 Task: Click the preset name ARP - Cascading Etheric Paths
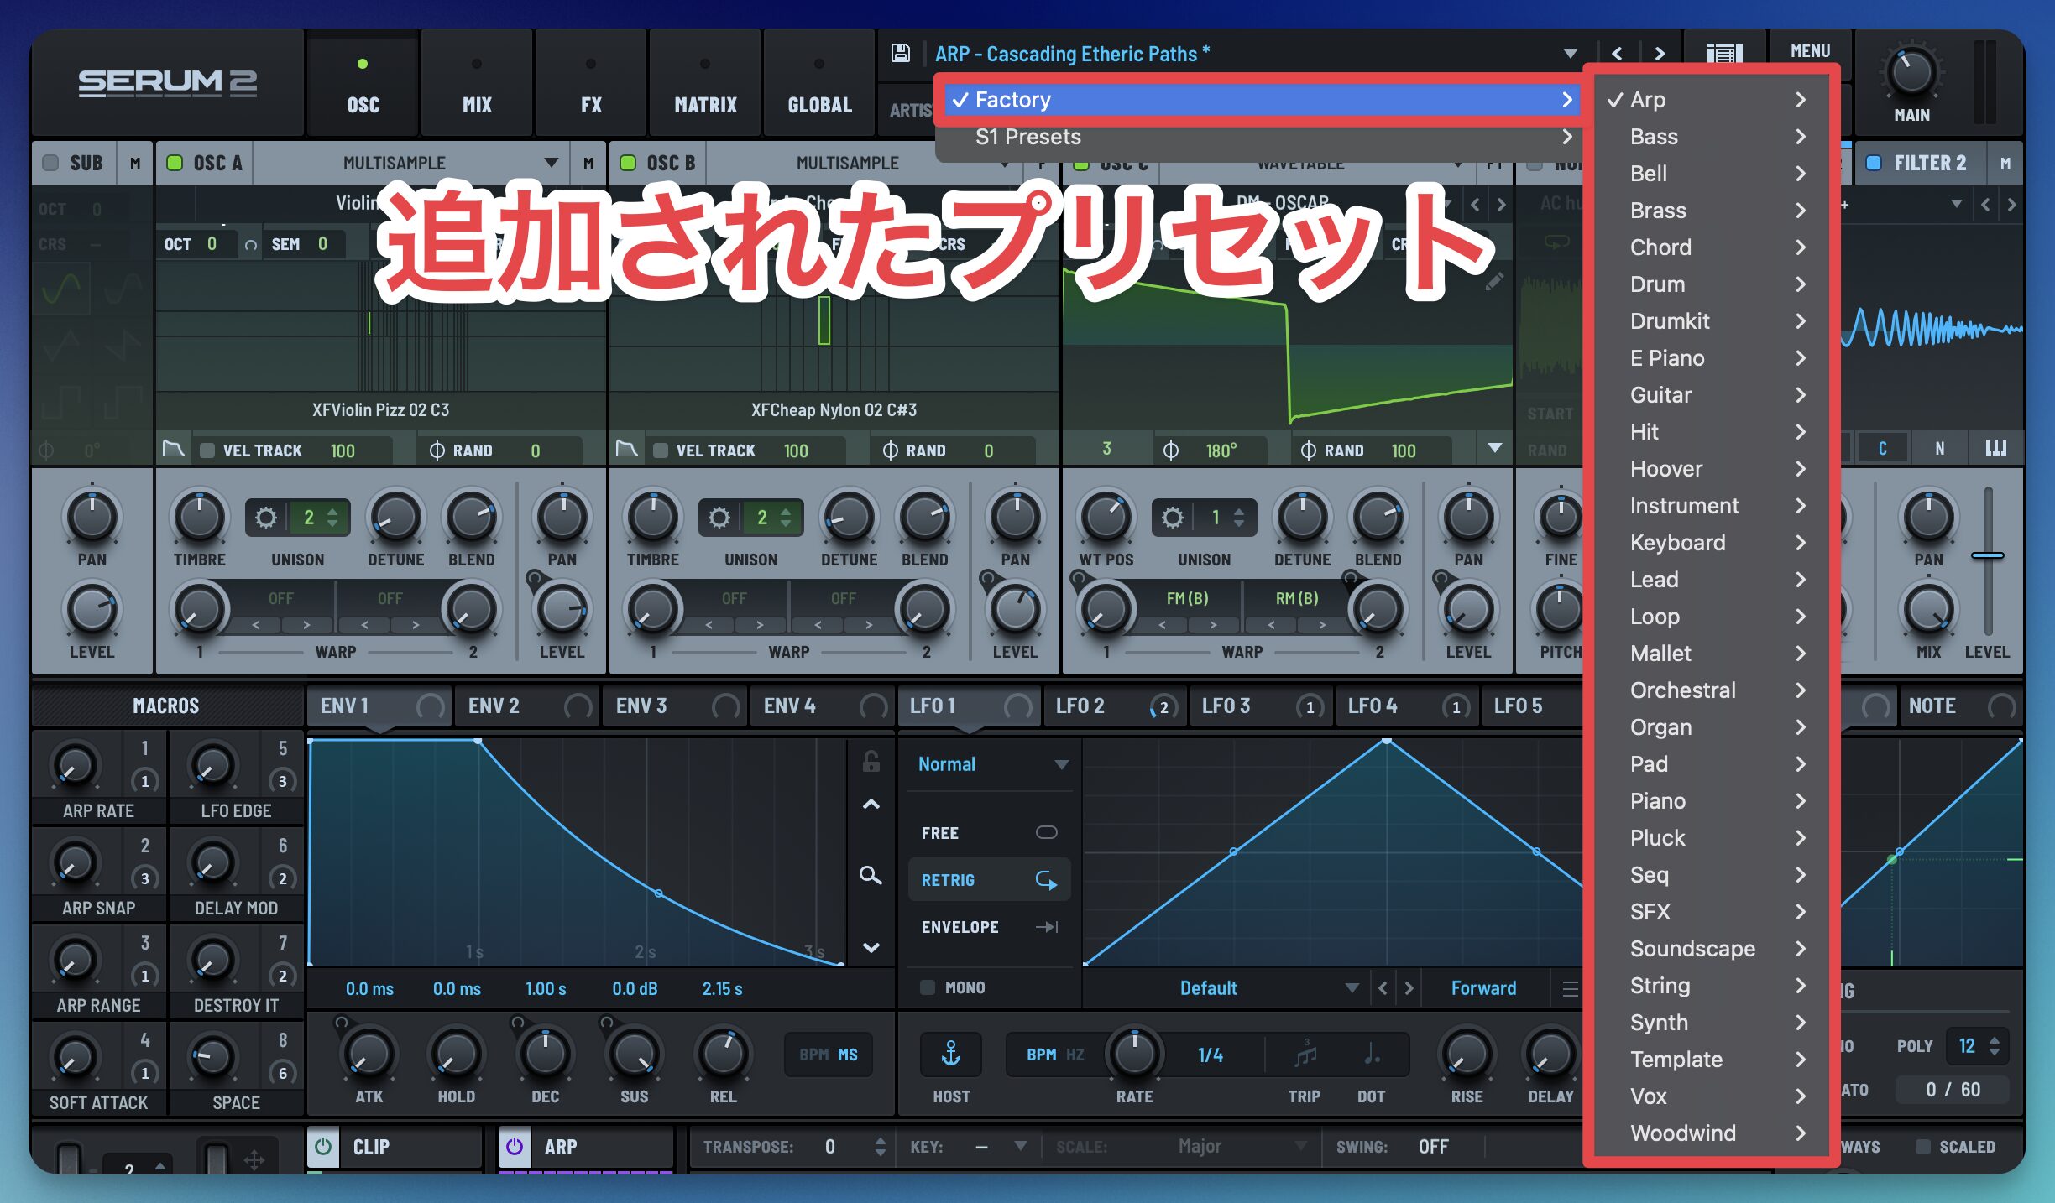(1070, 53)
